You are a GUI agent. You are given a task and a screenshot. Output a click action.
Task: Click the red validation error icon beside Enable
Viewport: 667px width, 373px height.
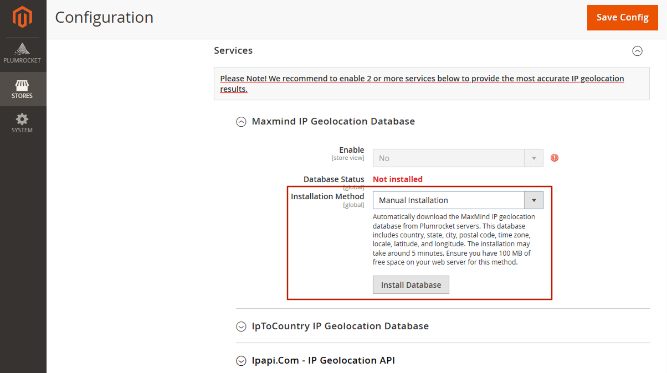[x=554, y=158]
